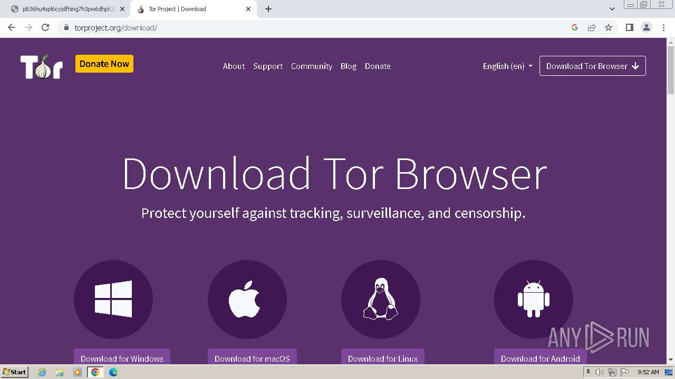Click the show desktop taskbar button
675x379 pixels.
click(x=669, y=372)
